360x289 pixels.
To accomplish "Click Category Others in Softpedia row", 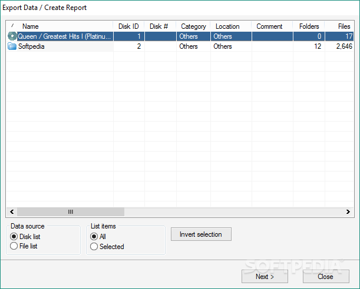I will (x=189, y=46).
